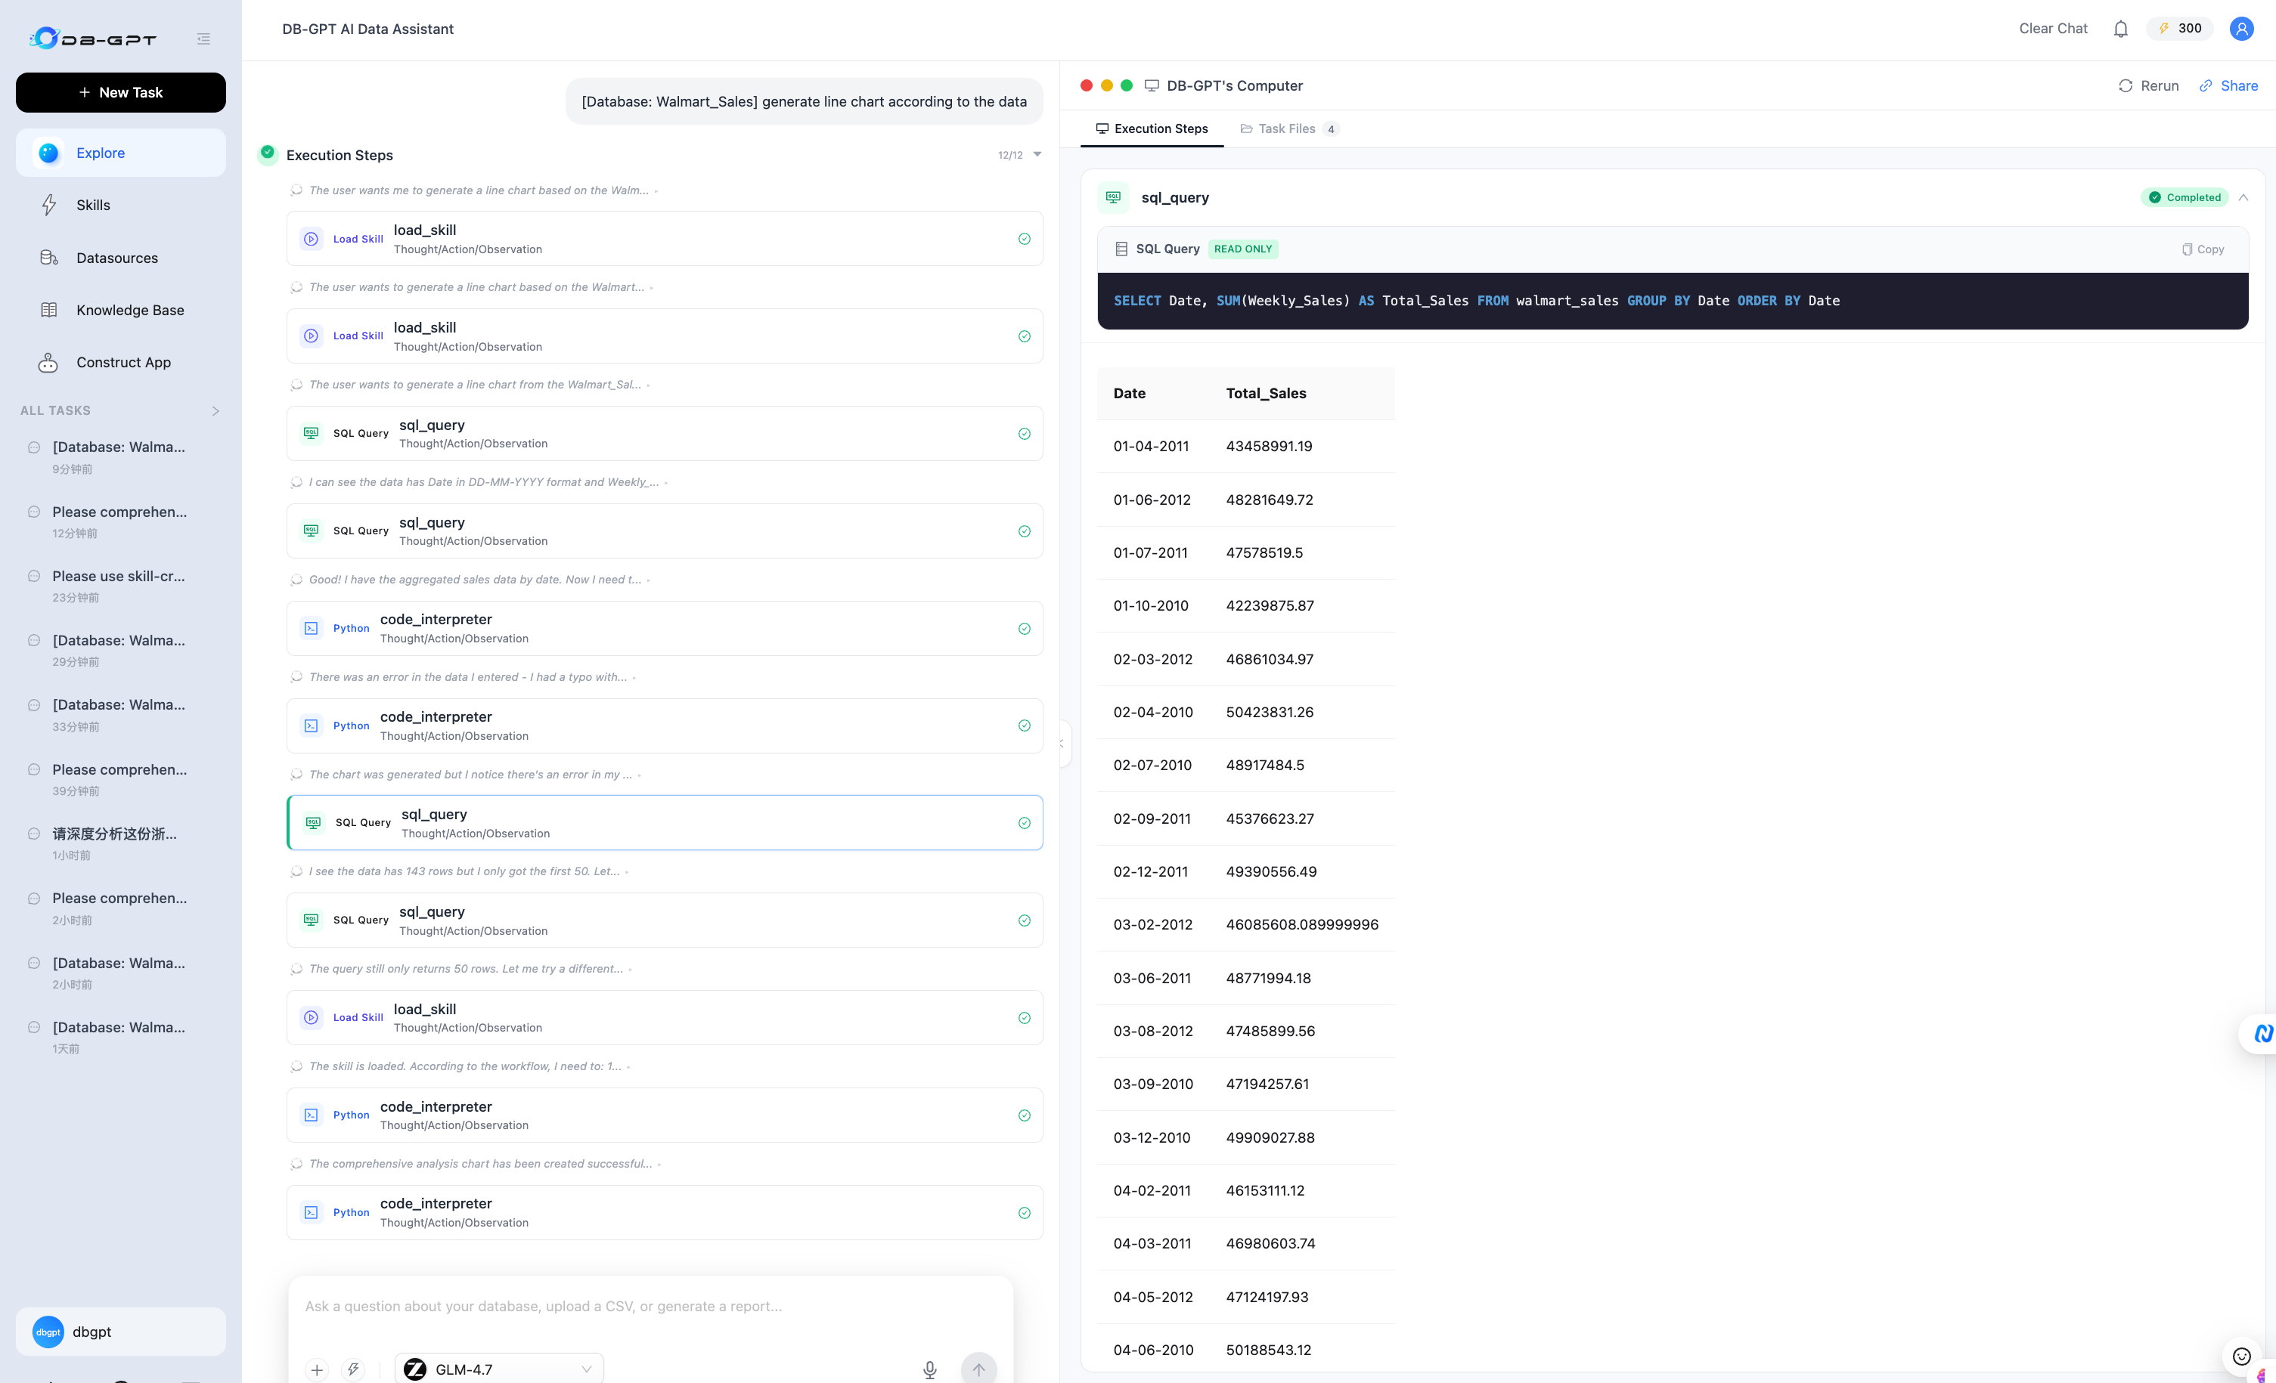Click the lightning skill icon beside model selector
This screenshot has height=1383, width=2276.
(353, 1369)
